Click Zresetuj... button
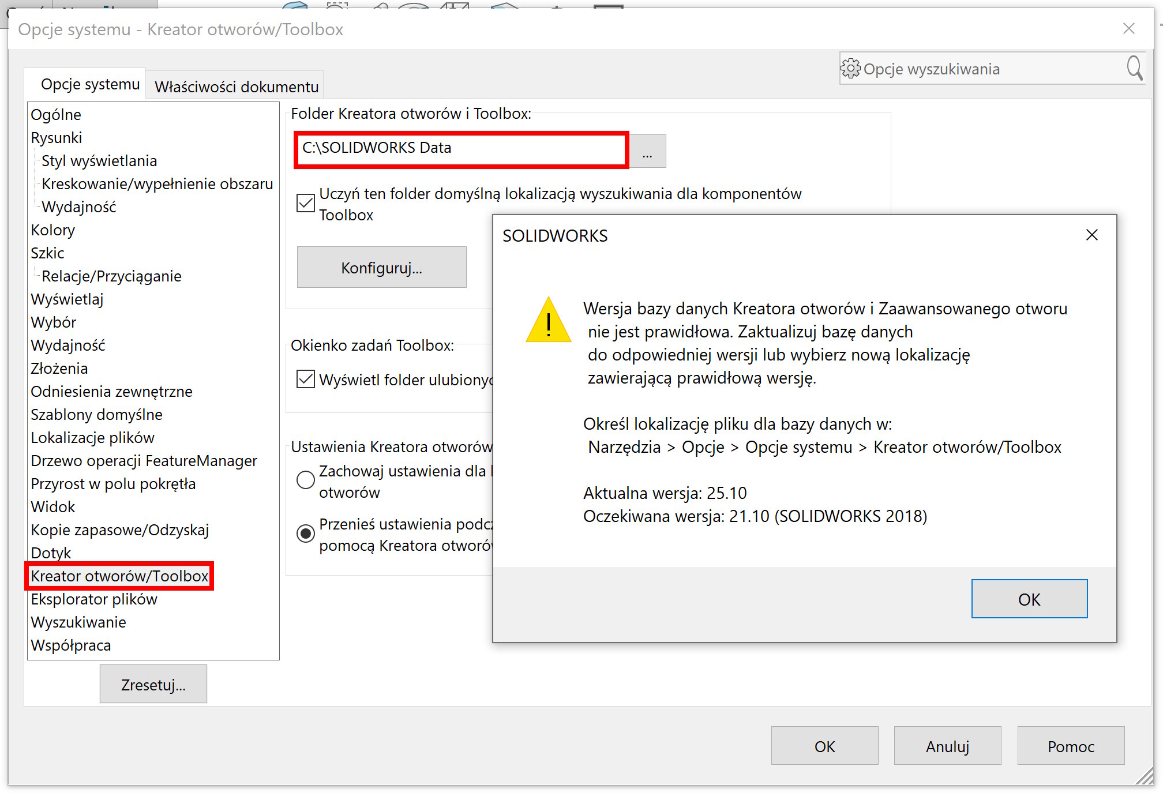The width and height of the screenshot is (1163, 800). coord(153,685)
